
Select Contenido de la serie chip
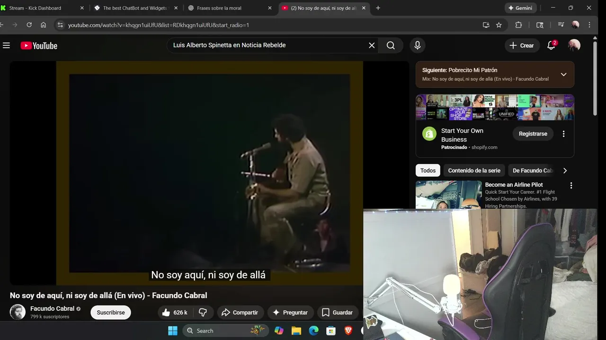tap(474, 170)
